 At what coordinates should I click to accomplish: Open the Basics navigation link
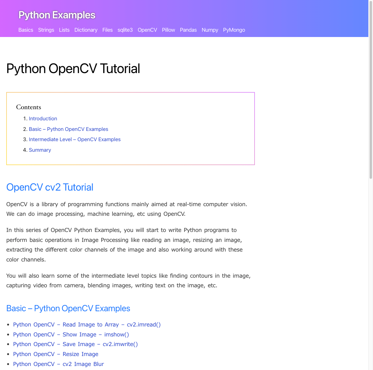click(x=25, y=30)
